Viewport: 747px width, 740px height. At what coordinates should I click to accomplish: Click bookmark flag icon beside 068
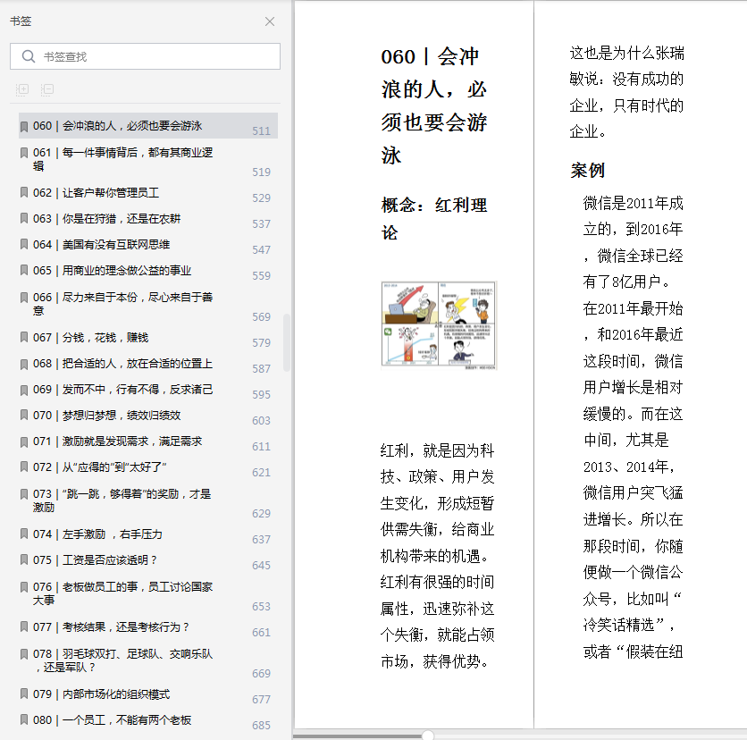[24, 364]
